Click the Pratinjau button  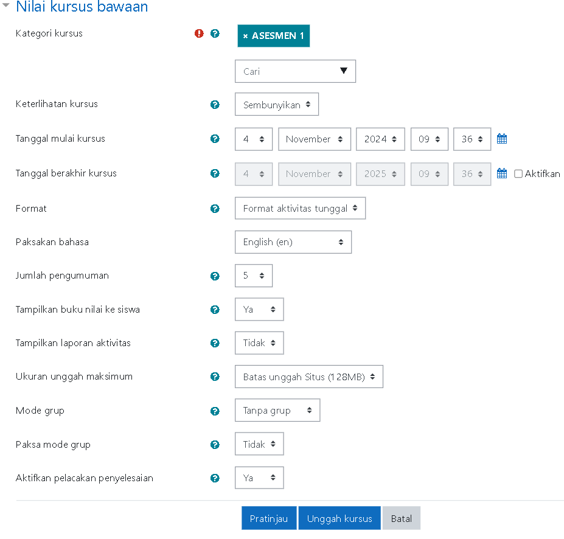(x=269, y=518)
